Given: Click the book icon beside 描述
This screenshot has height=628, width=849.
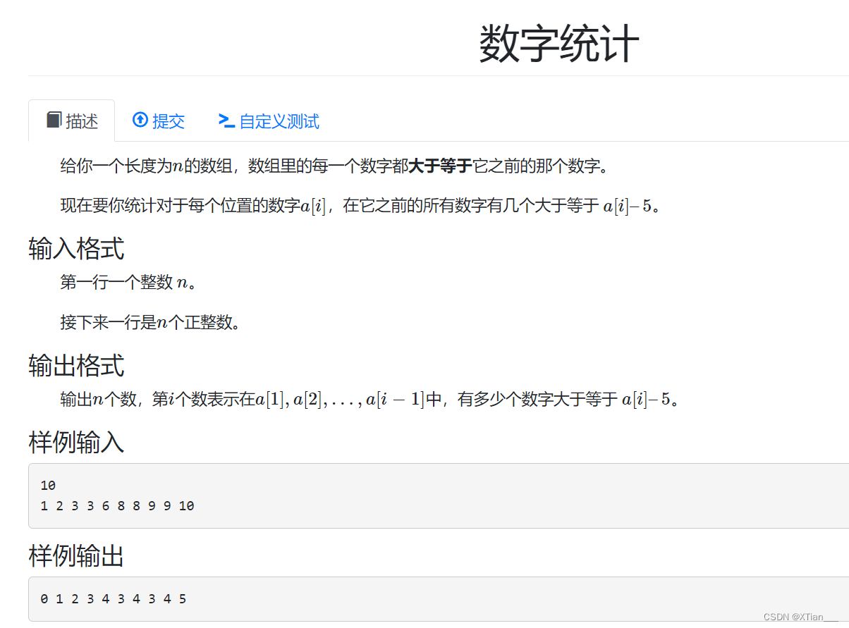Looking at the screenshot, I should pos(54,121).
